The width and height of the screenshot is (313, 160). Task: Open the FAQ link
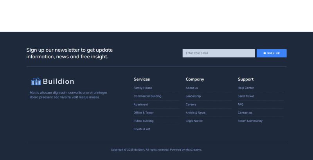click(x=240, y=104)
